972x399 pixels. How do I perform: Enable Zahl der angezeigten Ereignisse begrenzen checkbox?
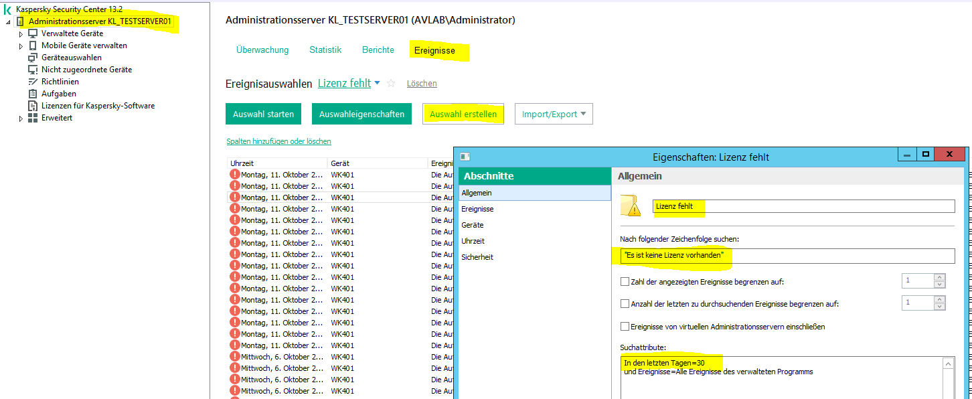(625, 282)
